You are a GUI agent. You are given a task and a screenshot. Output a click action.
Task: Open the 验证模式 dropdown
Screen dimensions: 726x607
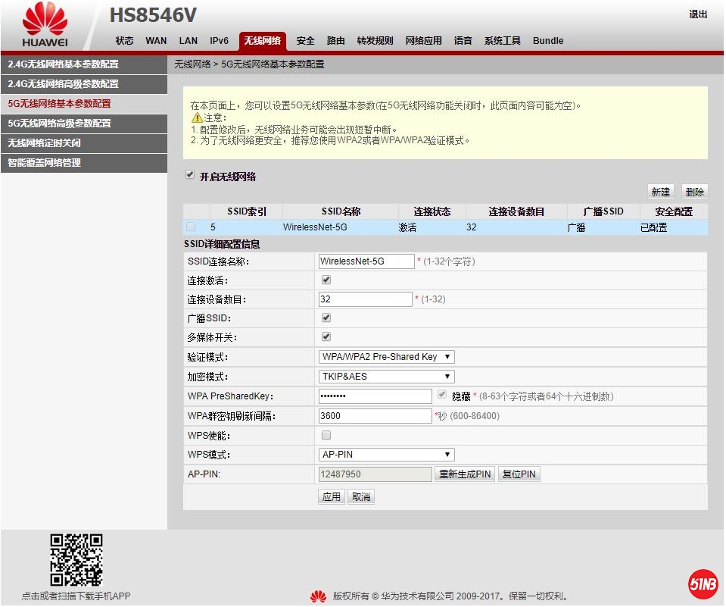point(386,357)
